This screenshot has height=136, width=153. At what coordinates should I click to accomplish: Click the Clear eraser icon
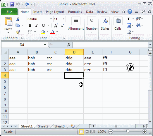click(129, 32)
